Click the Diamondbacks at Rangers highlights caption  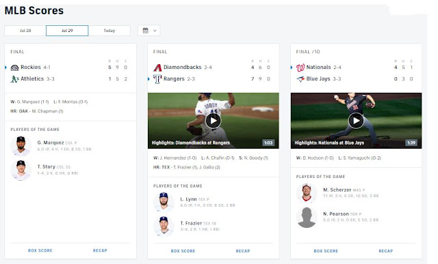pos(191,143)
